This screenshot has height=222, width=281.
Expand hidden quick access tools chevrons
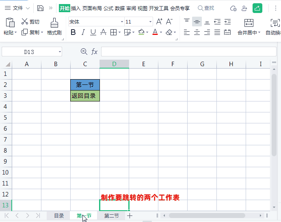(51, 8)
